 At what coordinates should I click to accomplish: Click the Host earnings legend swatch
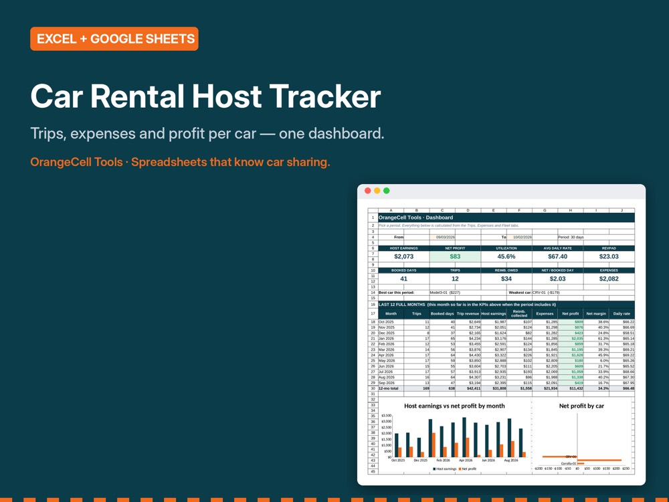pyautogui.click(x=434, y=469)
